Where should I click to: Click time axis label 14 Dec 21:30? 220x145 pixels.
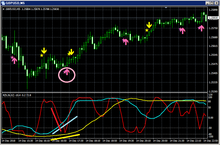tap(177, 141)
